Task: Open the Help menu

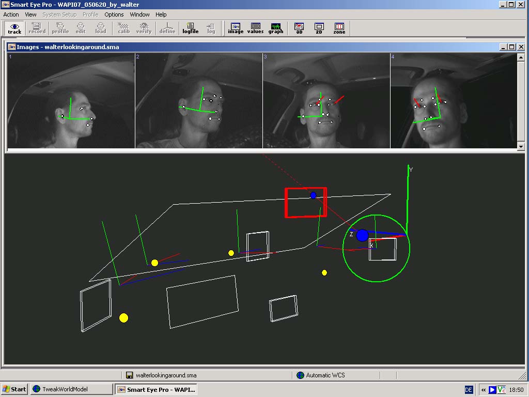Action: 161,14
